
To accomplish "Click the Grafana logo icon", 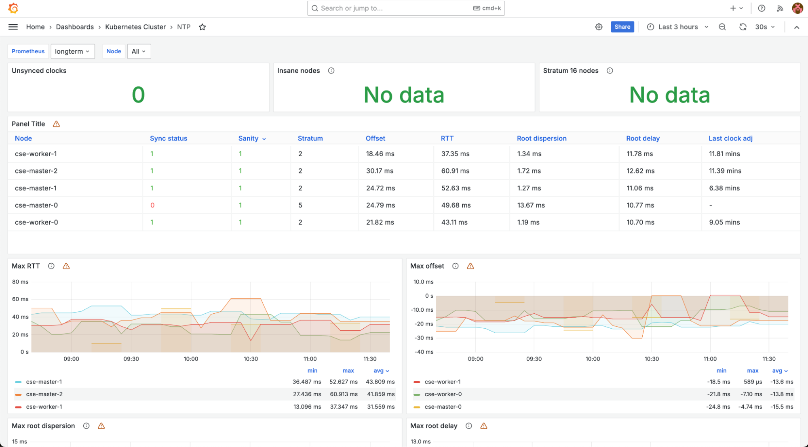I will point(13,8).
